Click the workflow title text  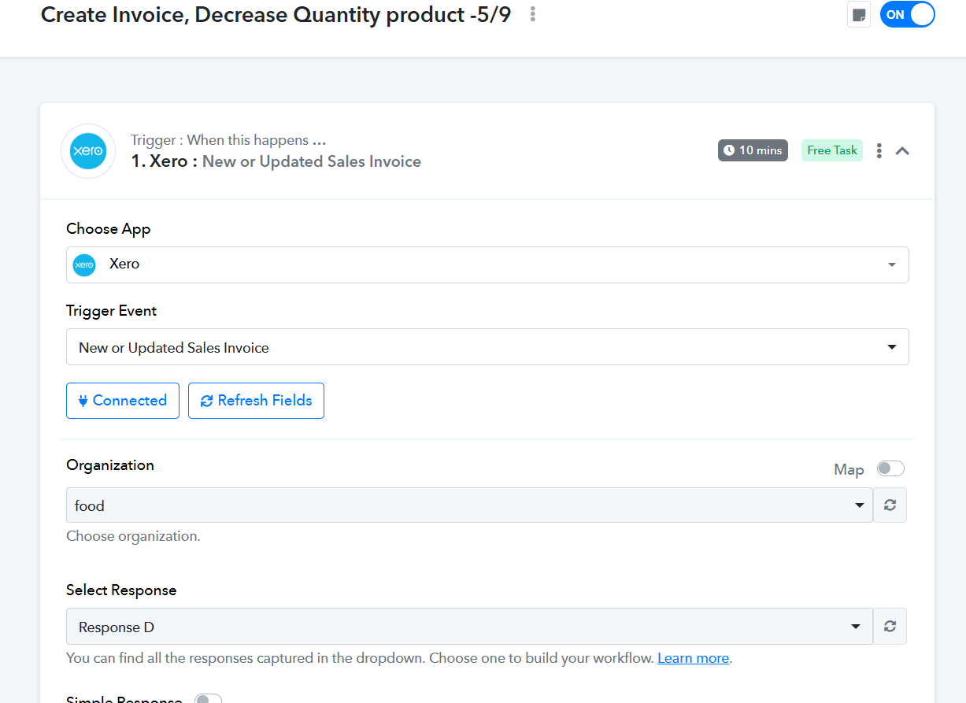point(276,15)
